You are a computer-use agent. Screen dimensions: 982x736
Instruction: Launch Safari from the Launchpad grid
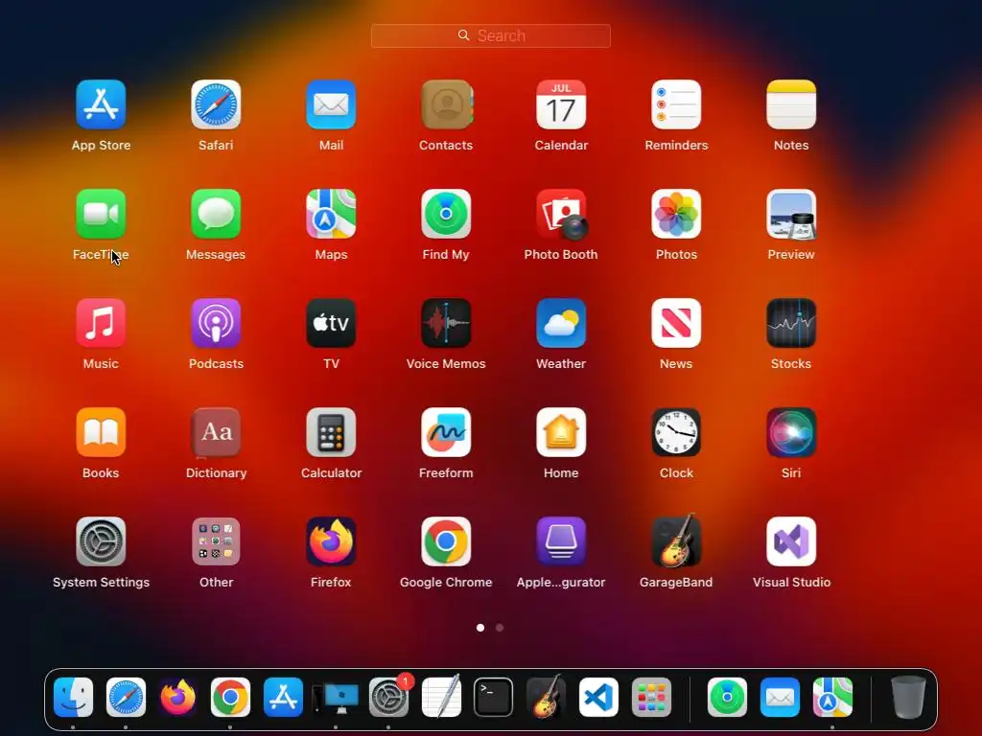coord(216,104)
